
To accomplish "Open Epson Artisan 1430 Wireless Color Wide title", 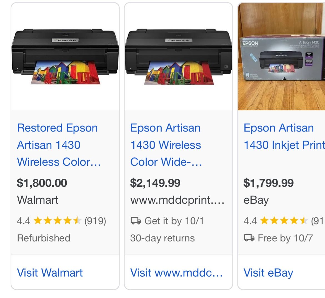I will (x=166, y=145).
